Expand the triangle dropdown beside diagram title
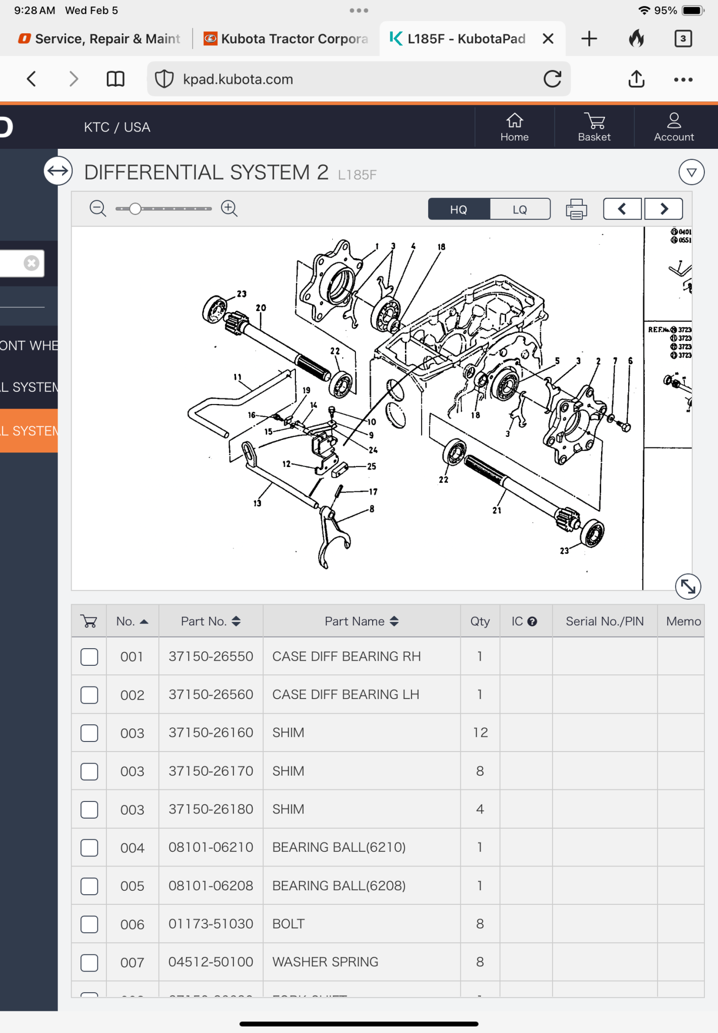The image size is (718, 1033). coord(691,173)
